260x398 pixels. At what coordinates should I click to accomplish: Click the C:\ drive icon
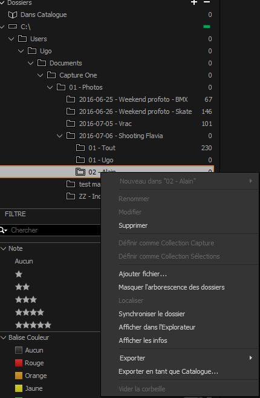point(13,27)
